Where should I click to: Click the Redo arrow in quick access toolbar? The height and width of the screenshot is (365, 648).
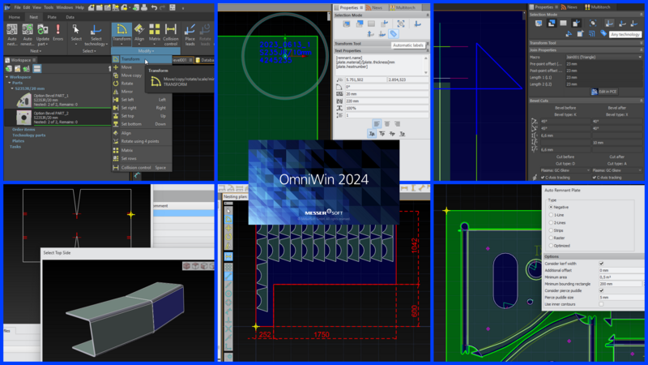(163, 7)
